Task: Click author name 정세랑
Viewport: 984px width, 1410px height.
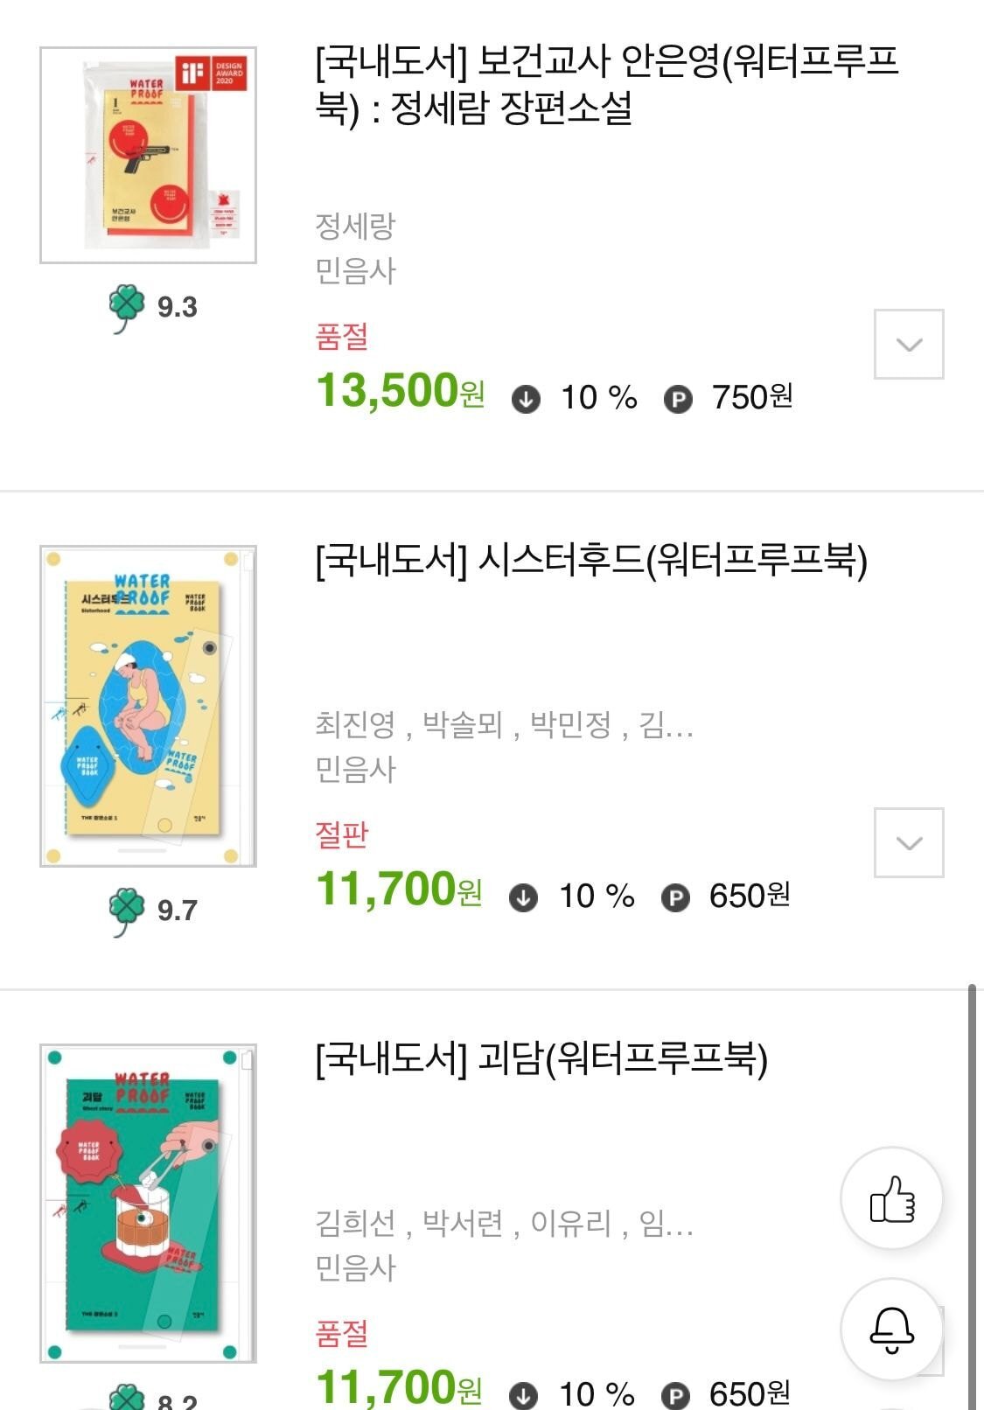Action: [355, 226]
